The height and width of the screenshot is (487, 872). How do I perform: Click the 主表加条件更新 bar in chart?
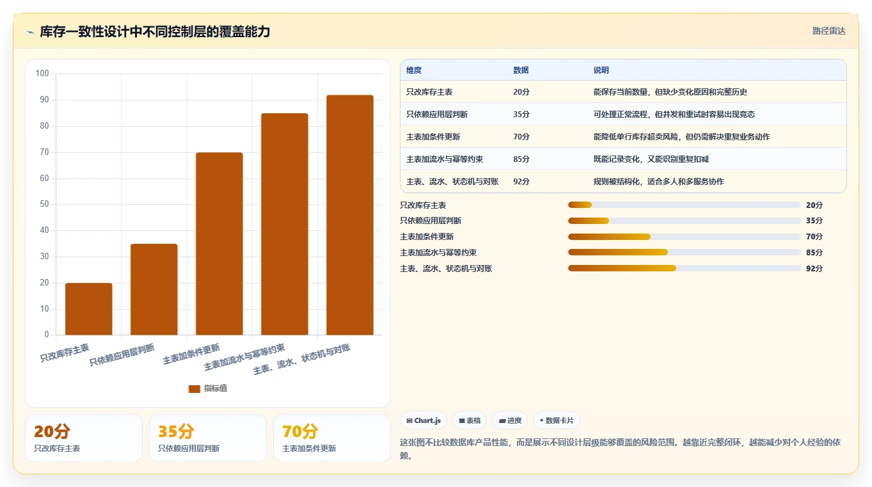(219, 243)
